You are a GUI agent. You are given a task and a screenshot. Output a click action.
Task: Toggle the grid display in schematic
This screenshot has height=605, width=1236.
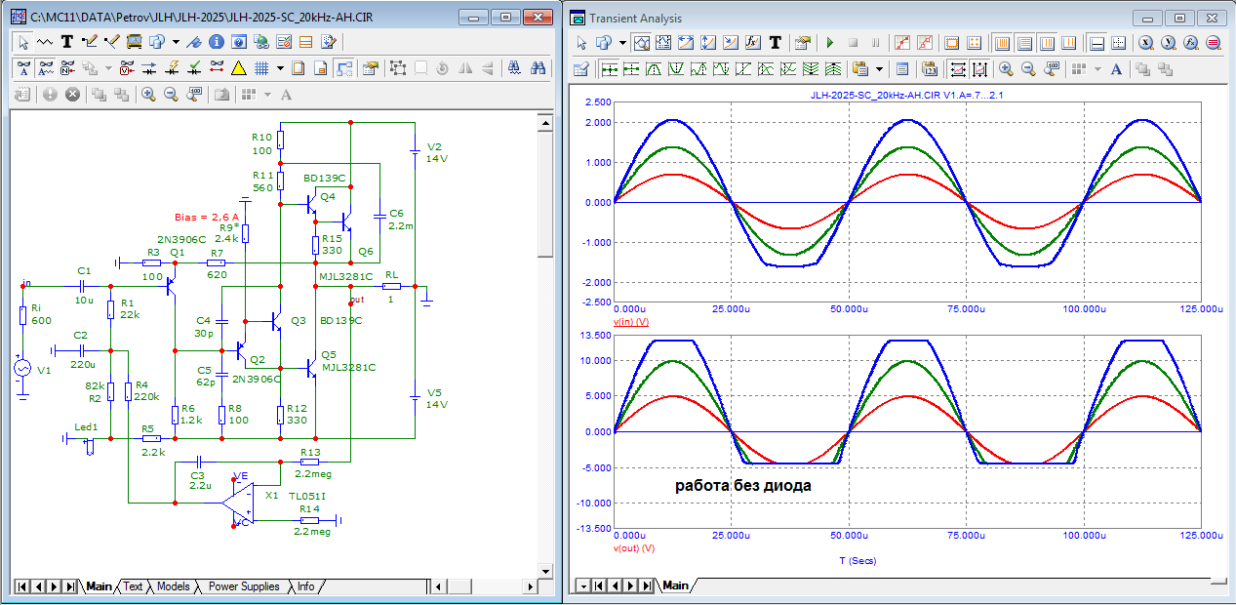coord(261,68)
